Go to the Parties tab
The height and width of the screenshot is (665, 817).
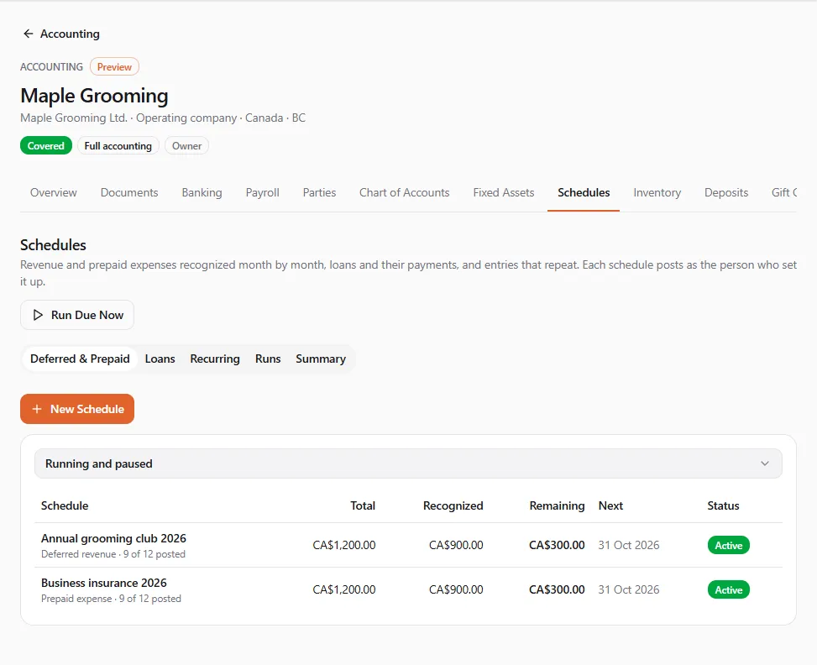pyautogui.click(x=319, y=193)
